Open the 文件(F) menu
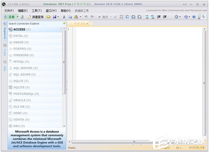The image size is (209, 152). click(x=9, y=11)
